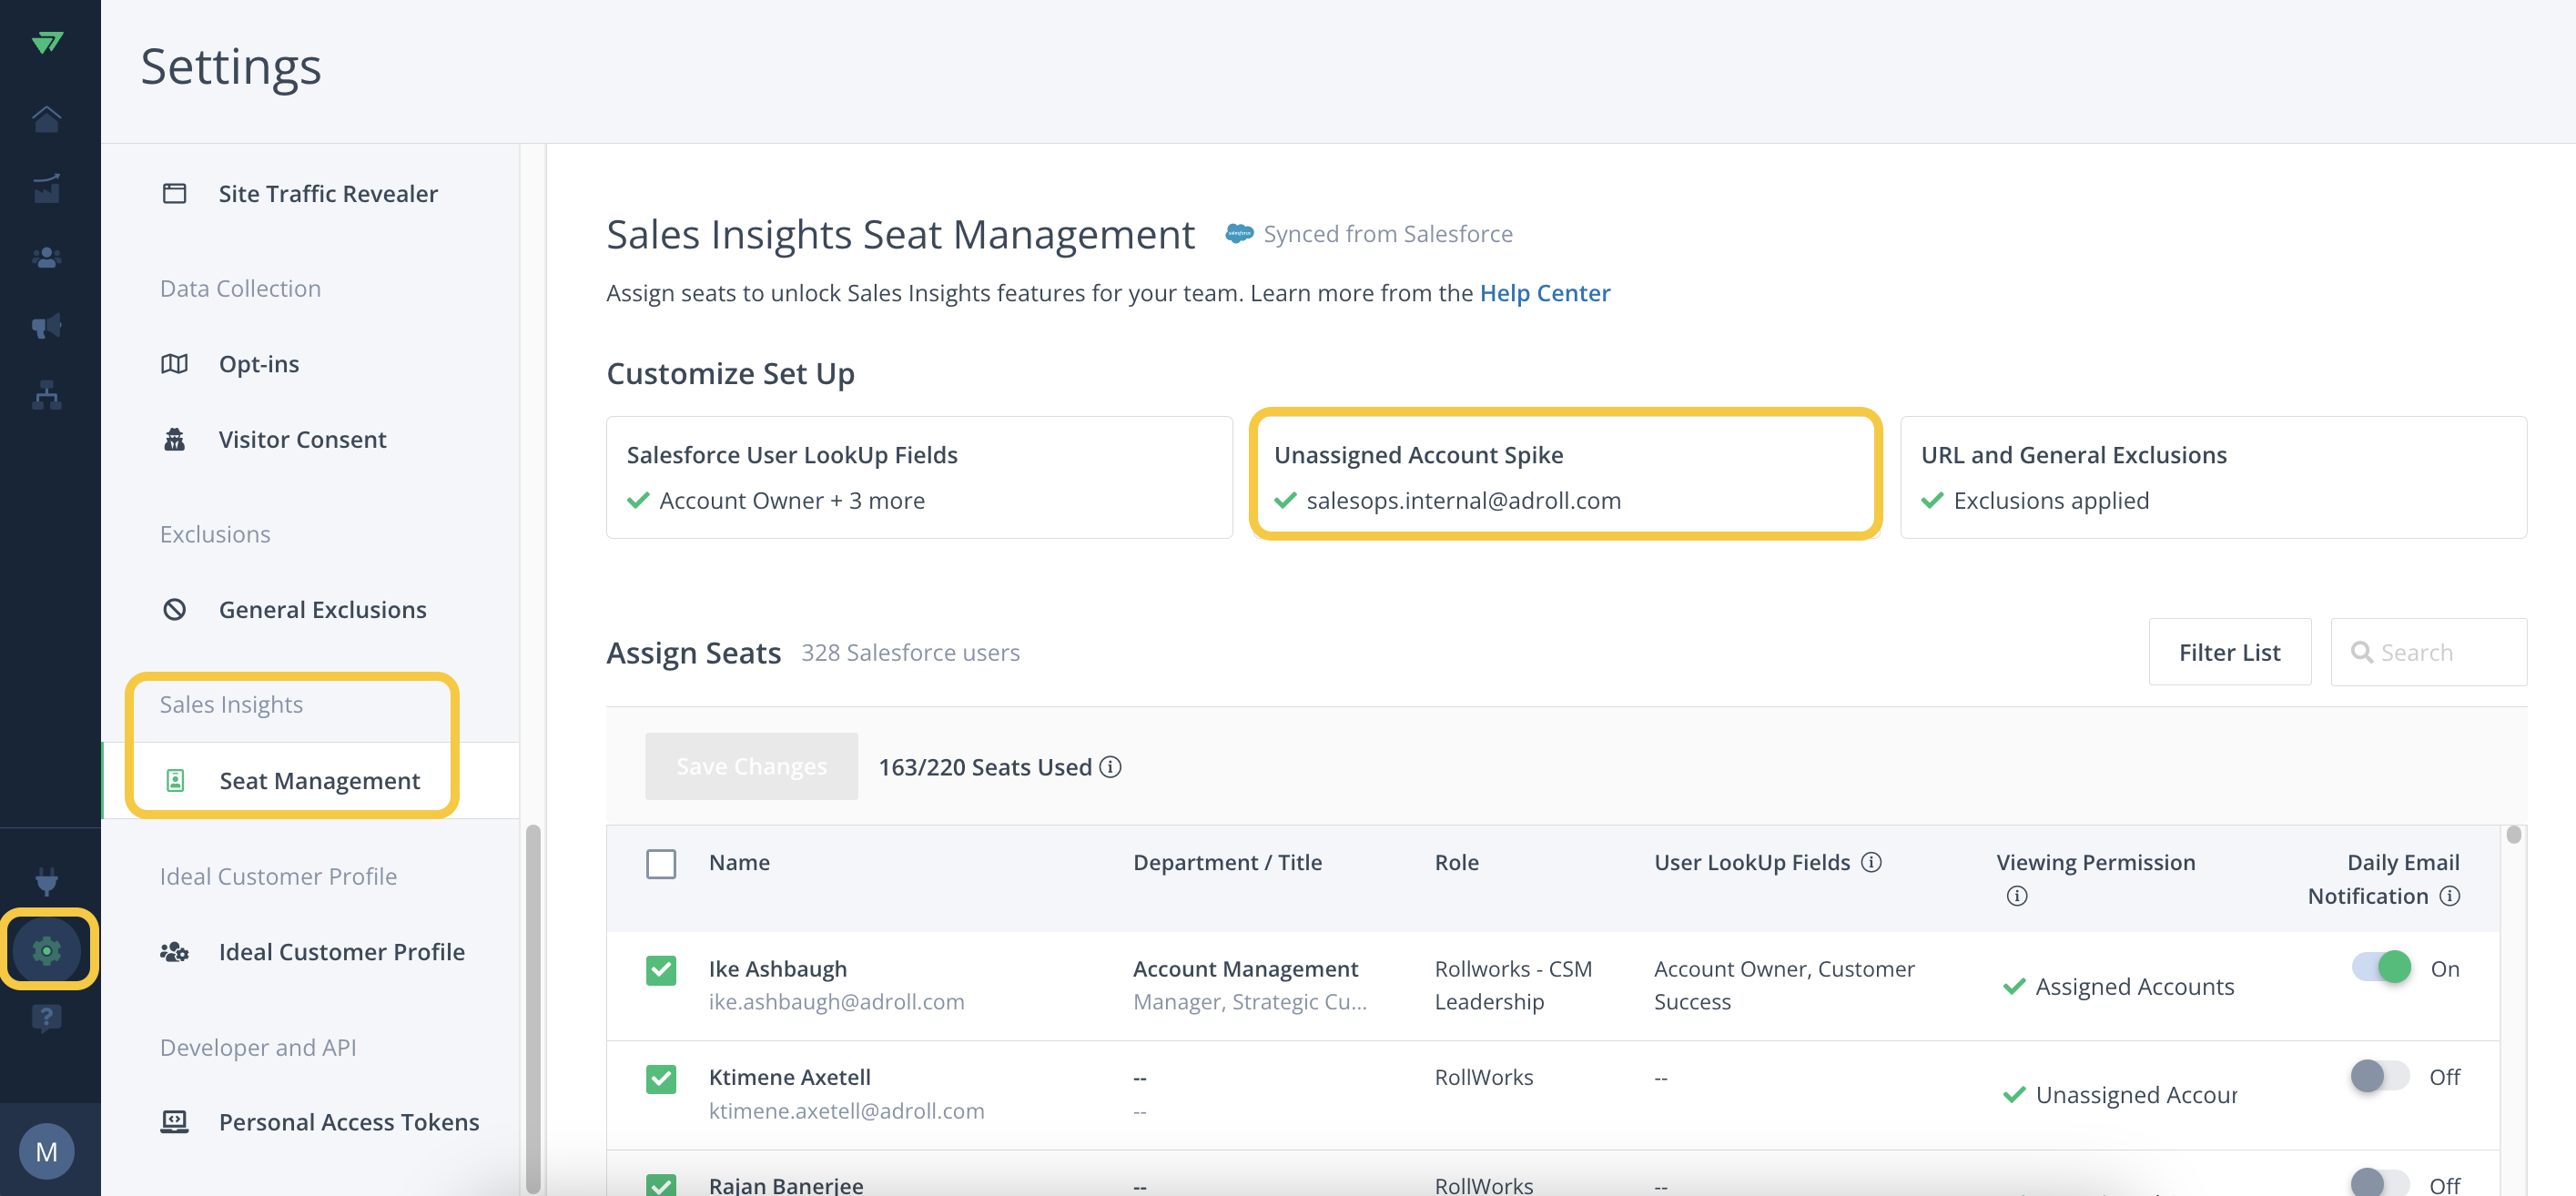Click the Save Changes button
Viewport: 2576px width, 1196px height.
[751, 766]
